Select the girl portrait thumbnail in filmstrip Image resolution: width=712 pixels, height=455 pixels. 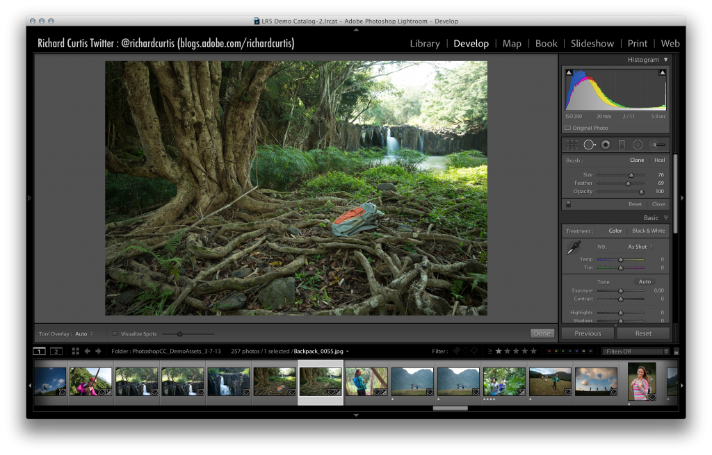641,381
